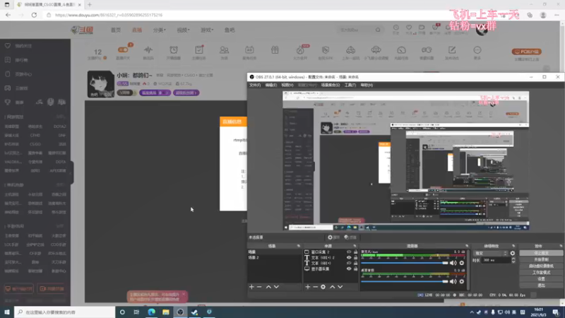Screen dimensions: 565x318
Task: Click the browser refresh button
Action: pyautogui.click(x=34, y=15)
